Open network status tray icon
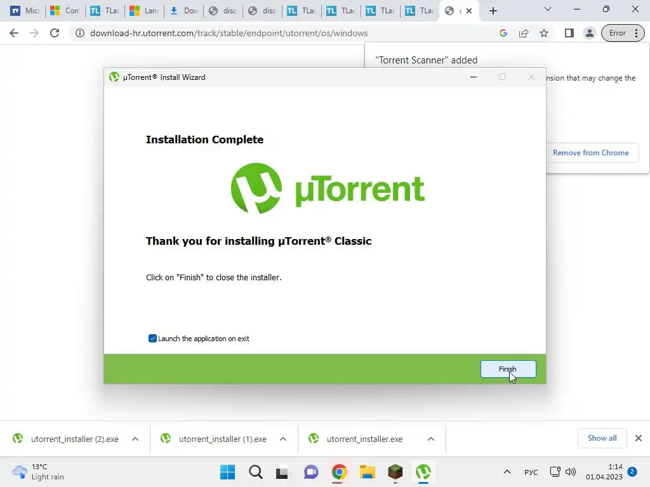The width and height of the screenshot is (650, 487). 555,472
